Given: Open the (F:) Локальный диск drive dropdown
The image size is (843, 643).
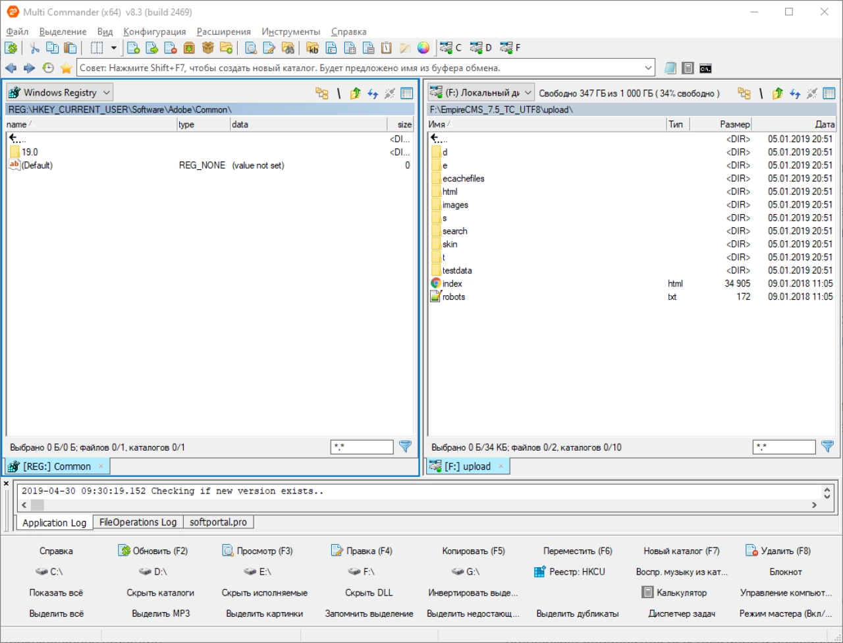Looking at the screenshot, I should pos(481,93).
